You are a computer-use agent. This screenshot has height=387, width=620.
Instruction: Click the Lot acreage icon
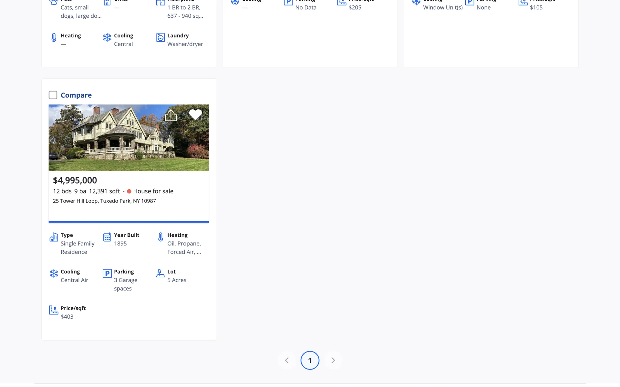[x=160, y=273]
